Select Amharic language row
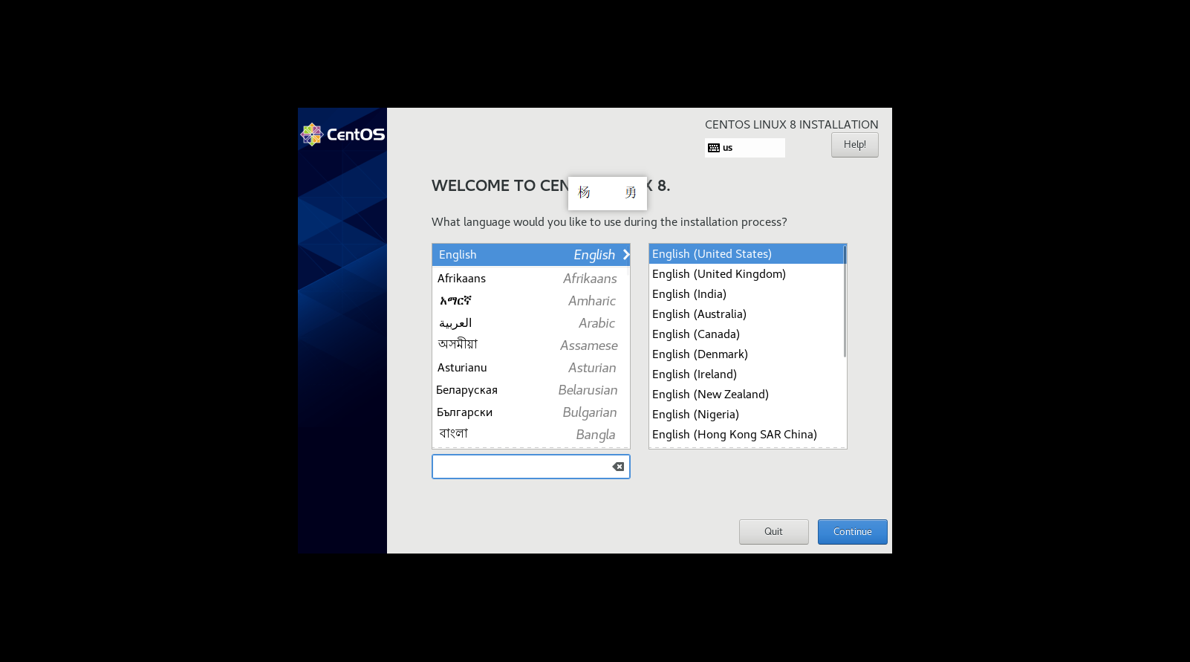Viewport: 1190px width, 662px height. 530,301
